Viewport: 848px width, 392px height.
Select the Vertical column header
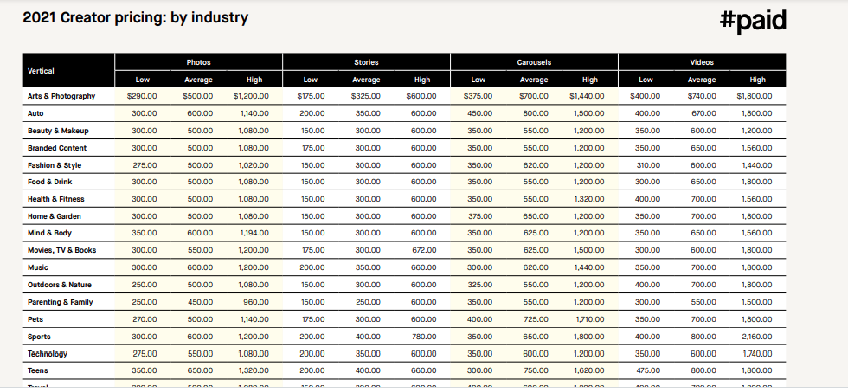(42, 71)
